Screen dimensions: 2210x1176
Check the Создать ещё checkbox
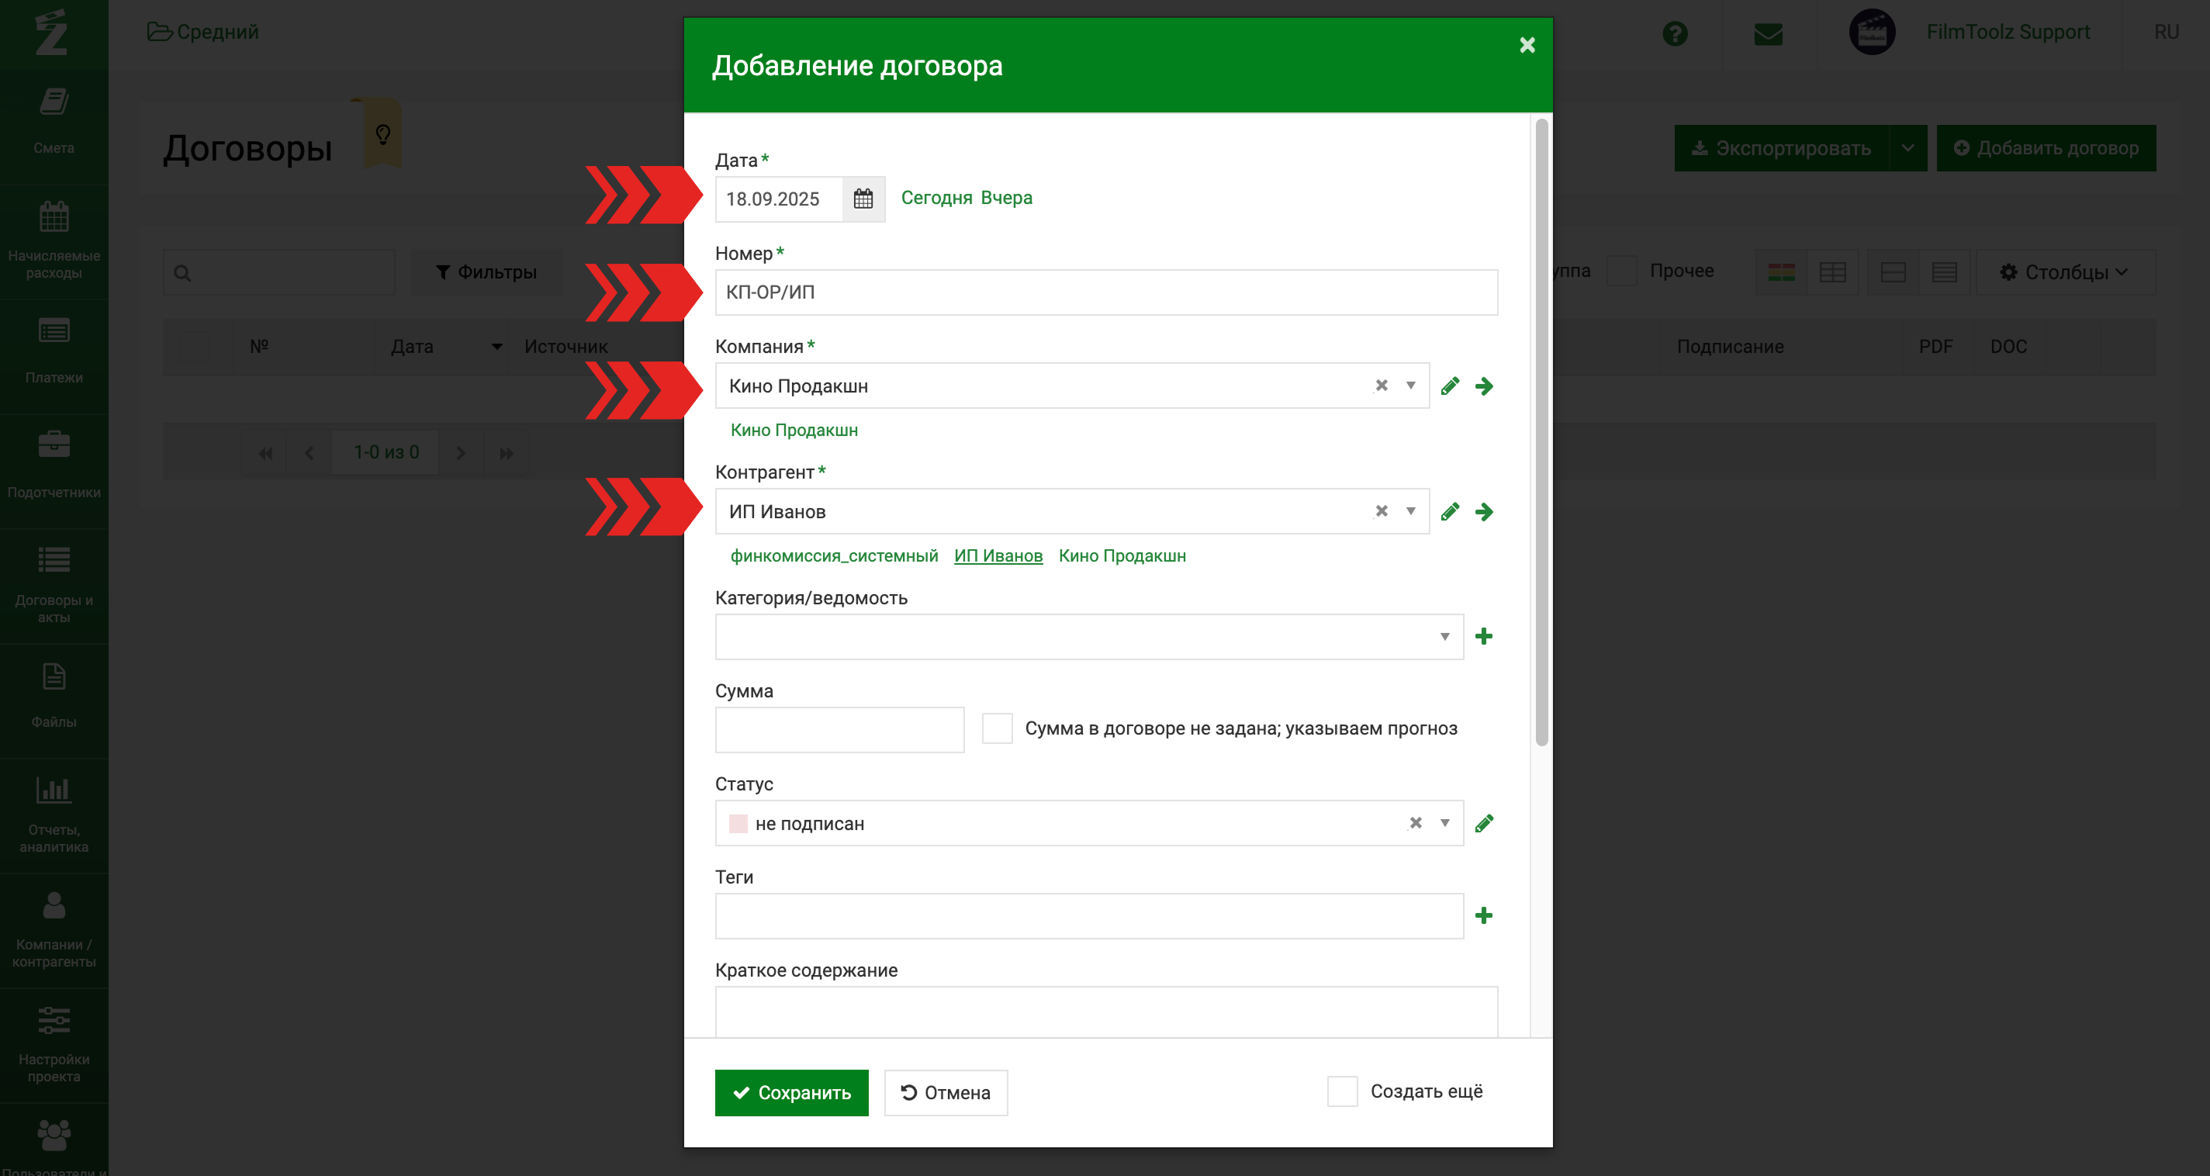point(1342,1092)
